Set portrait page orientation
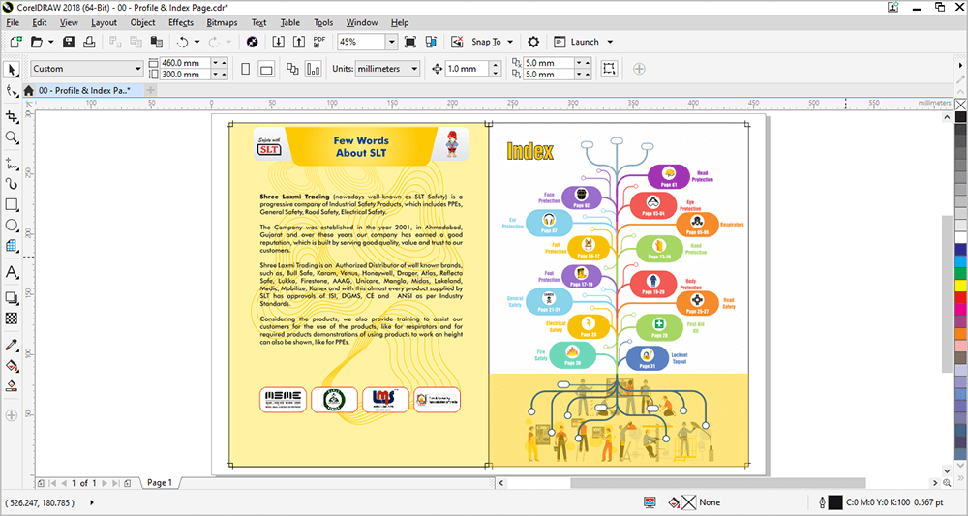Viewport: 968px width, 516px height. tap(246, 69)
